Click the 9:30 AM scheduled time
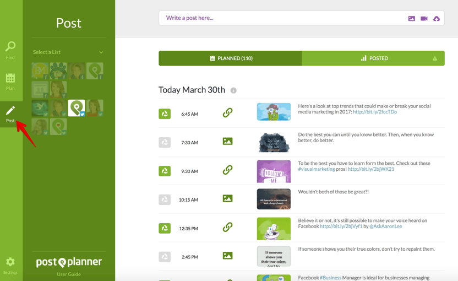Screen dimensions: 458x281 click(189, 171)
